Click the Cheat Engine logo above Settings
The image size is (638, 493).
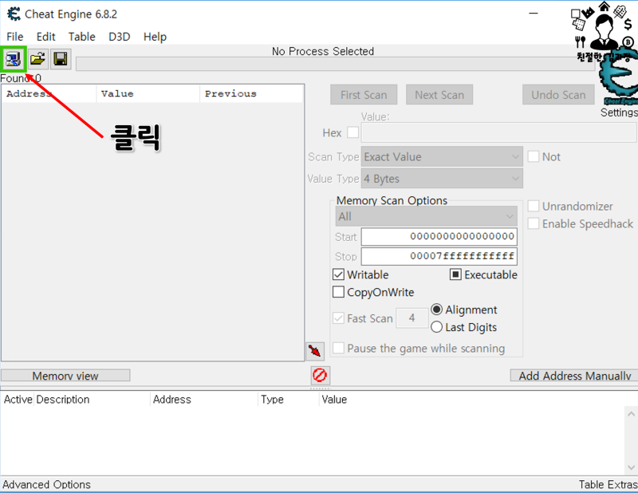click(x=619, y=77)
